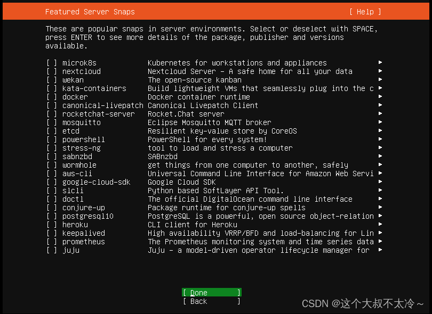Select the postgresql10 snap name
The width and height of the screenshot is (432, 314).
pyautogui.click(x=88, y=217)
